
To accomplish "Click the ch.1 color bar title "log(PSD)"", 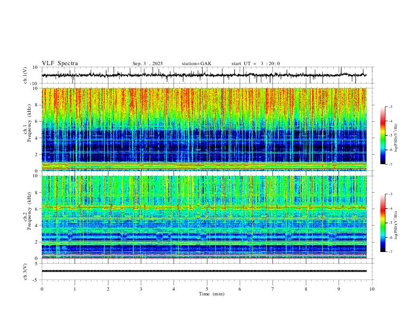I will tap(396, 138).
